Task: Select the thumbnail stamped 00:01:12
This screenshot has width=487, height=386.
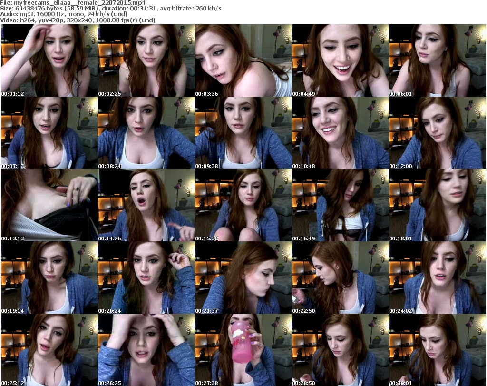Action: (x=49, y=60)
